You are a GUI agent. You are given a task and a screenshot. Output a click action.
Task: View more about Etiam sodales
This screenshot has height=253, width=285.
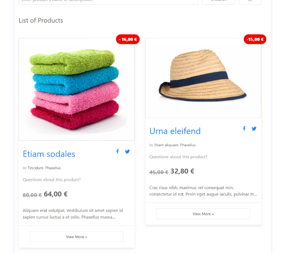tap(76, 237)
